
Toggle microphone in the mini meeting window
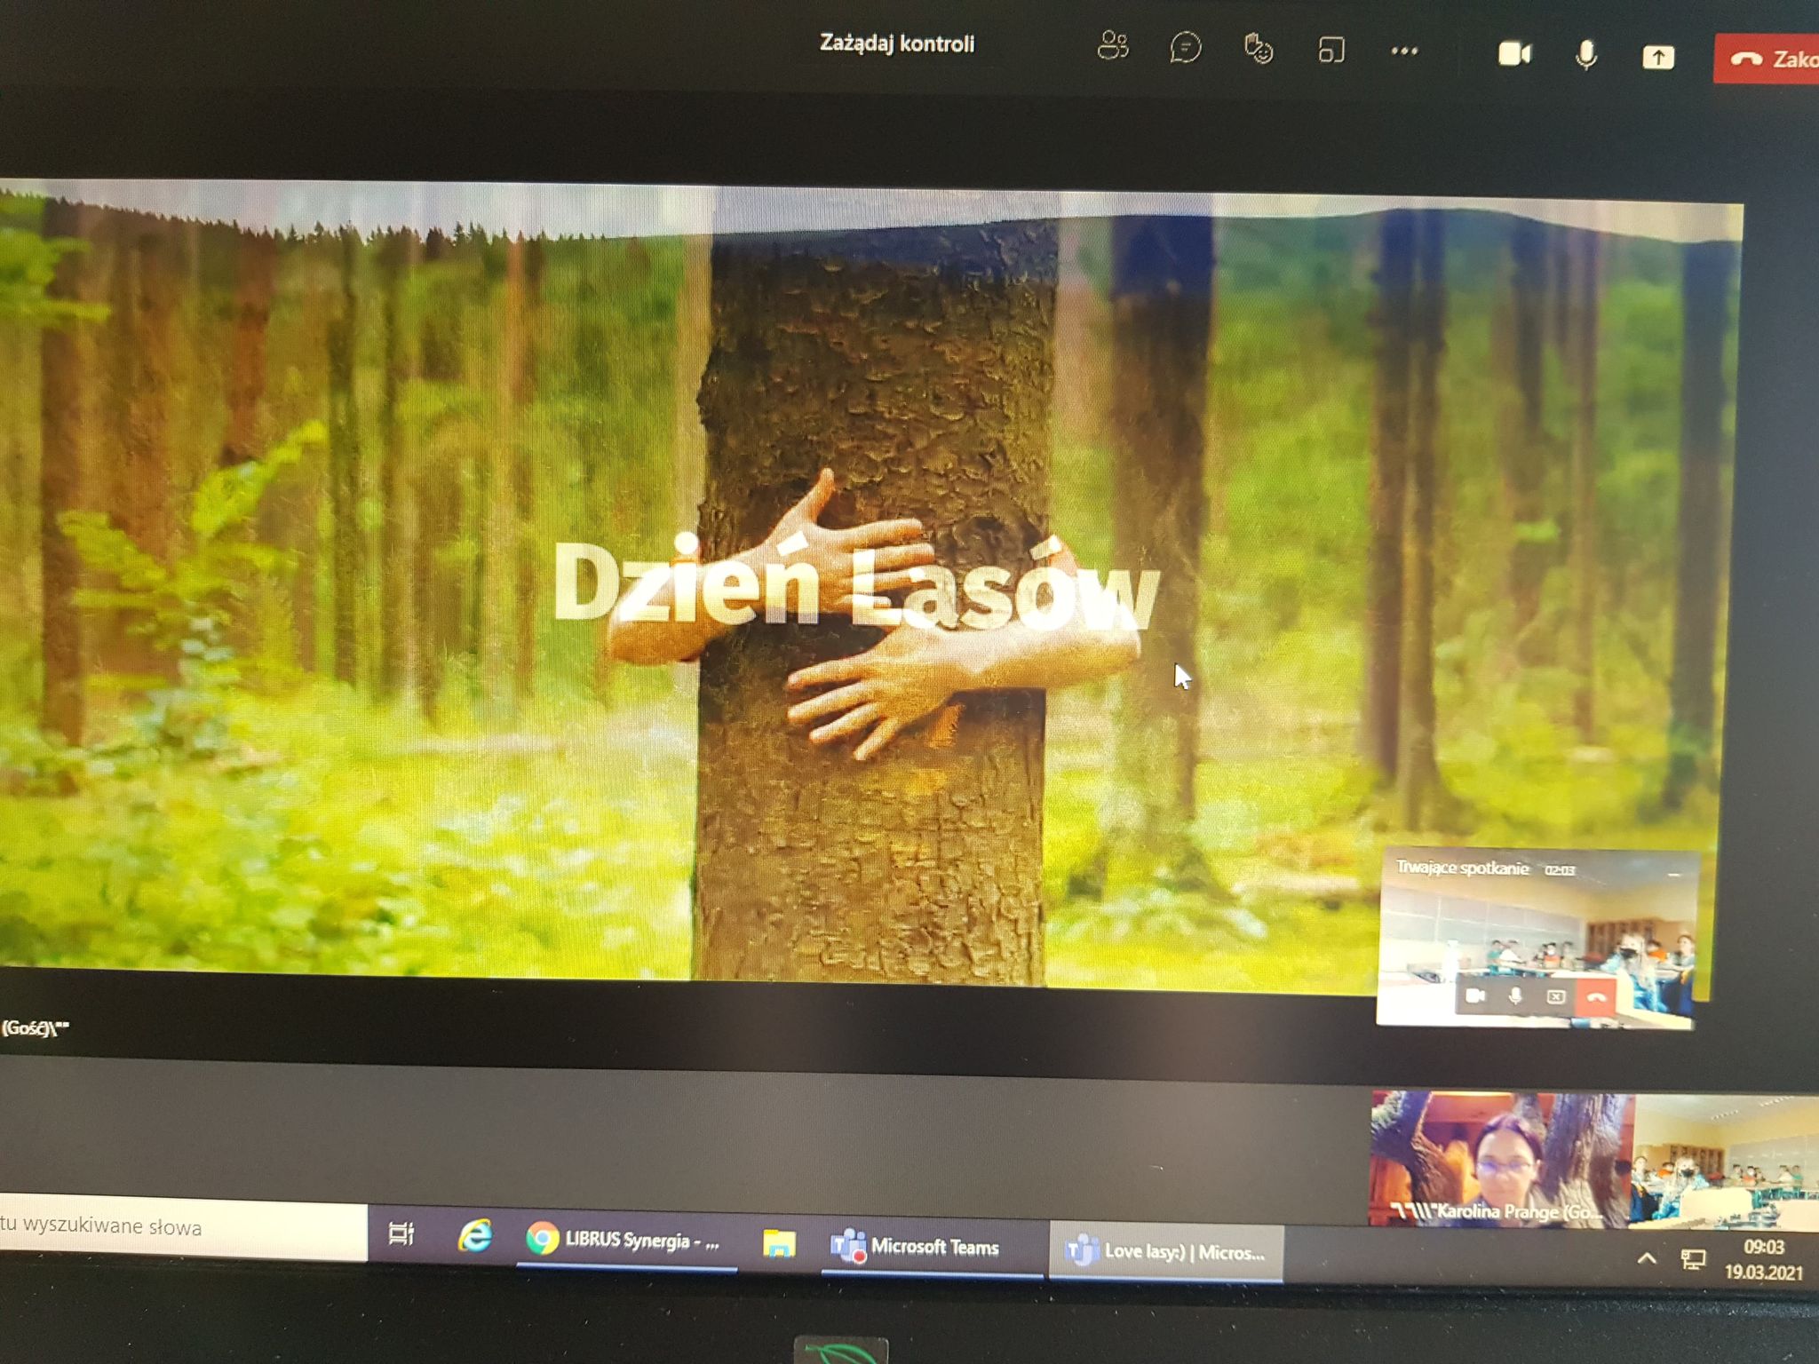coord(1515,996)
